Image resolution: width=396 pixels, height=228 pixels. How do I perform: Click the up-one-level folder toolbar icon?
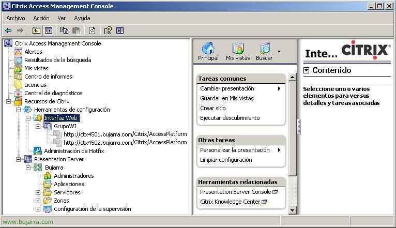pyautogui.click(x=36, y=31)
